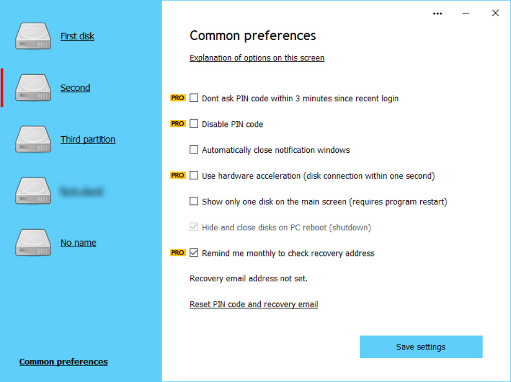Image resolution: width=511 pixels, height=382 pixels.
Task: Select the Third partition drive icon
Action: pyautogui.click(x=34, y=139)
